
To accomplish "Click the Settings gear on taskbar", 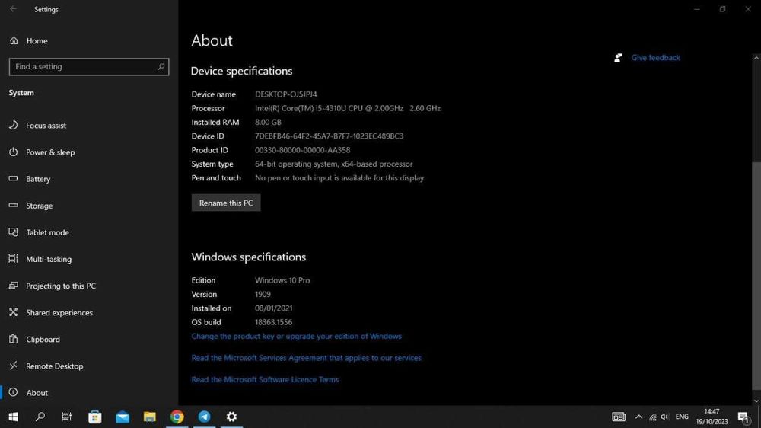I will 231,417.
